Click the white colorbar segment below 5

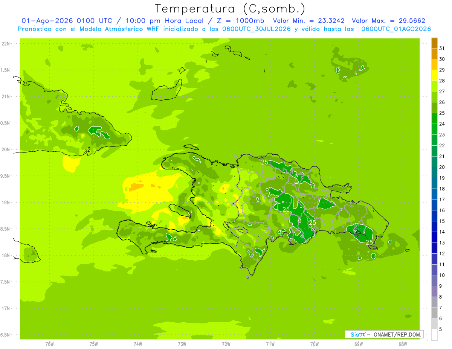coord(434,334)
